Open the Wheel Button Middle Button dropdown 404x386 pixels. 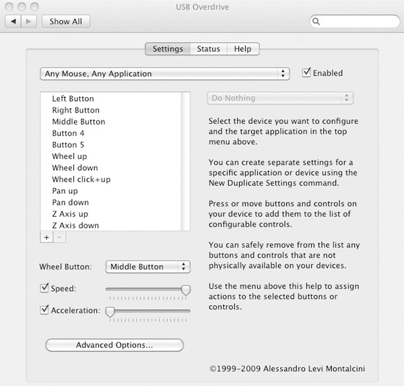pos(148,267)
